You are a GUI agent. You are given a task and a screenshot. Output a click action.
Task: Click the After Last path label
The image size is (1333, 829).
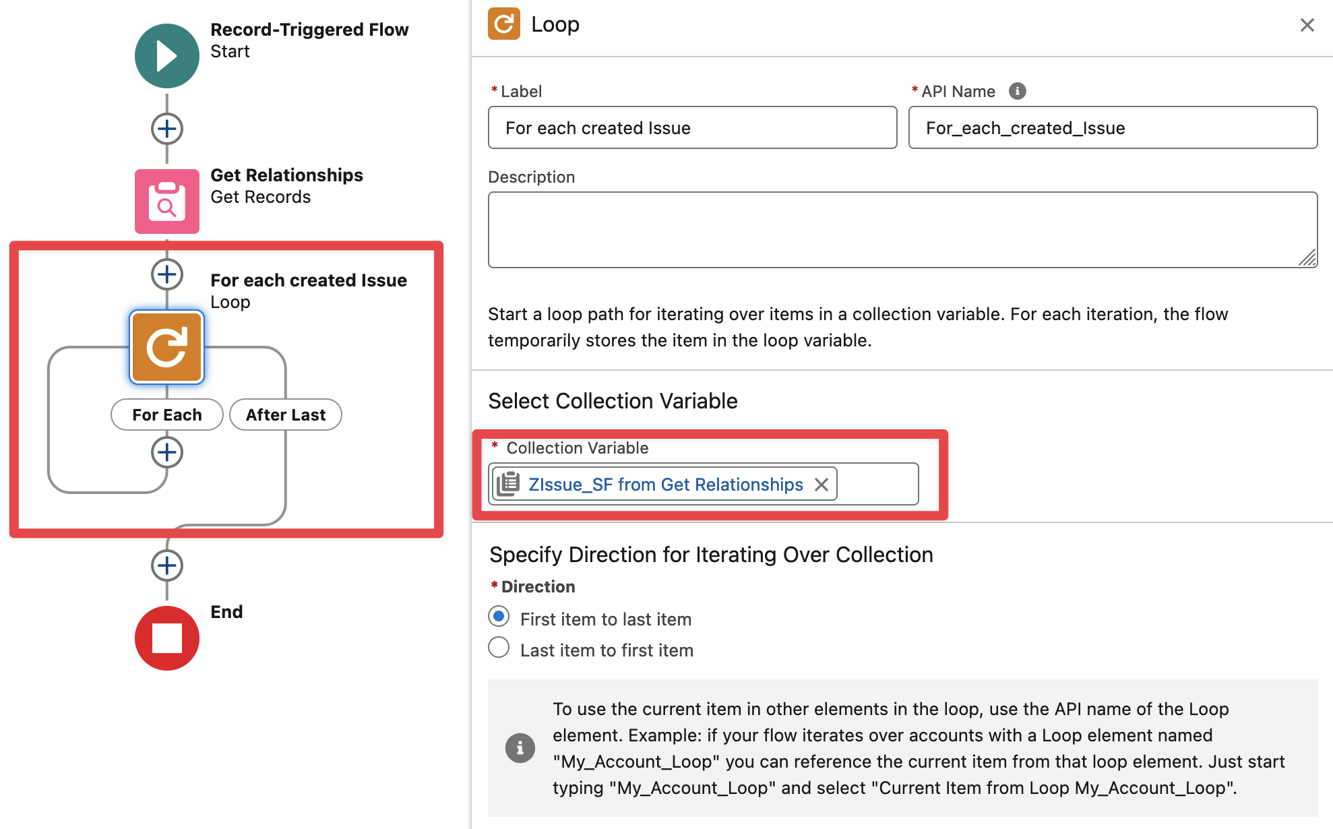coord(285,414)
